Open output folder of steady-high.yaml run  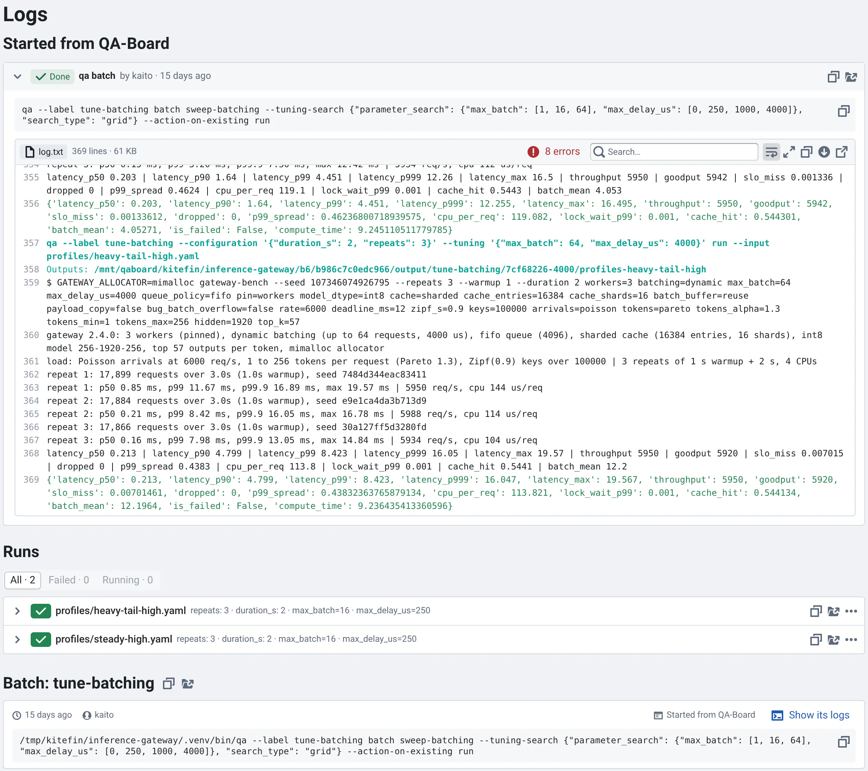(834, 640)
